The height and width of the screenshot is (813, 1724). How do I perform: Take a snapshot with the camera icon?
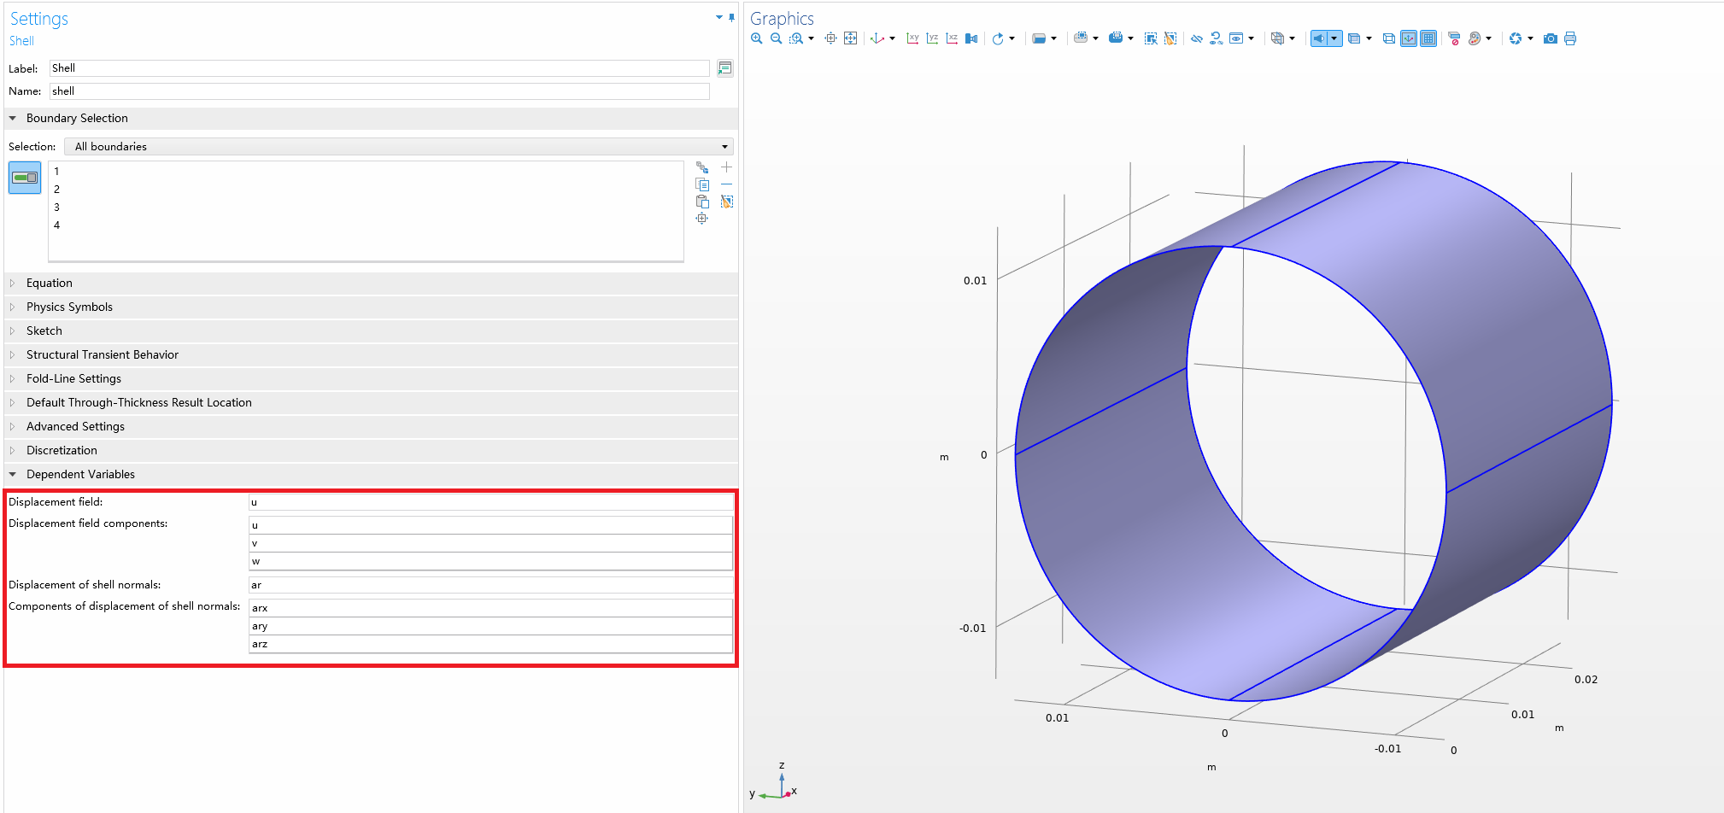1550,38
